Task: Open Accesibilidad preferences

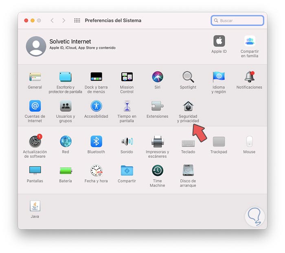Action: point(96,107)
